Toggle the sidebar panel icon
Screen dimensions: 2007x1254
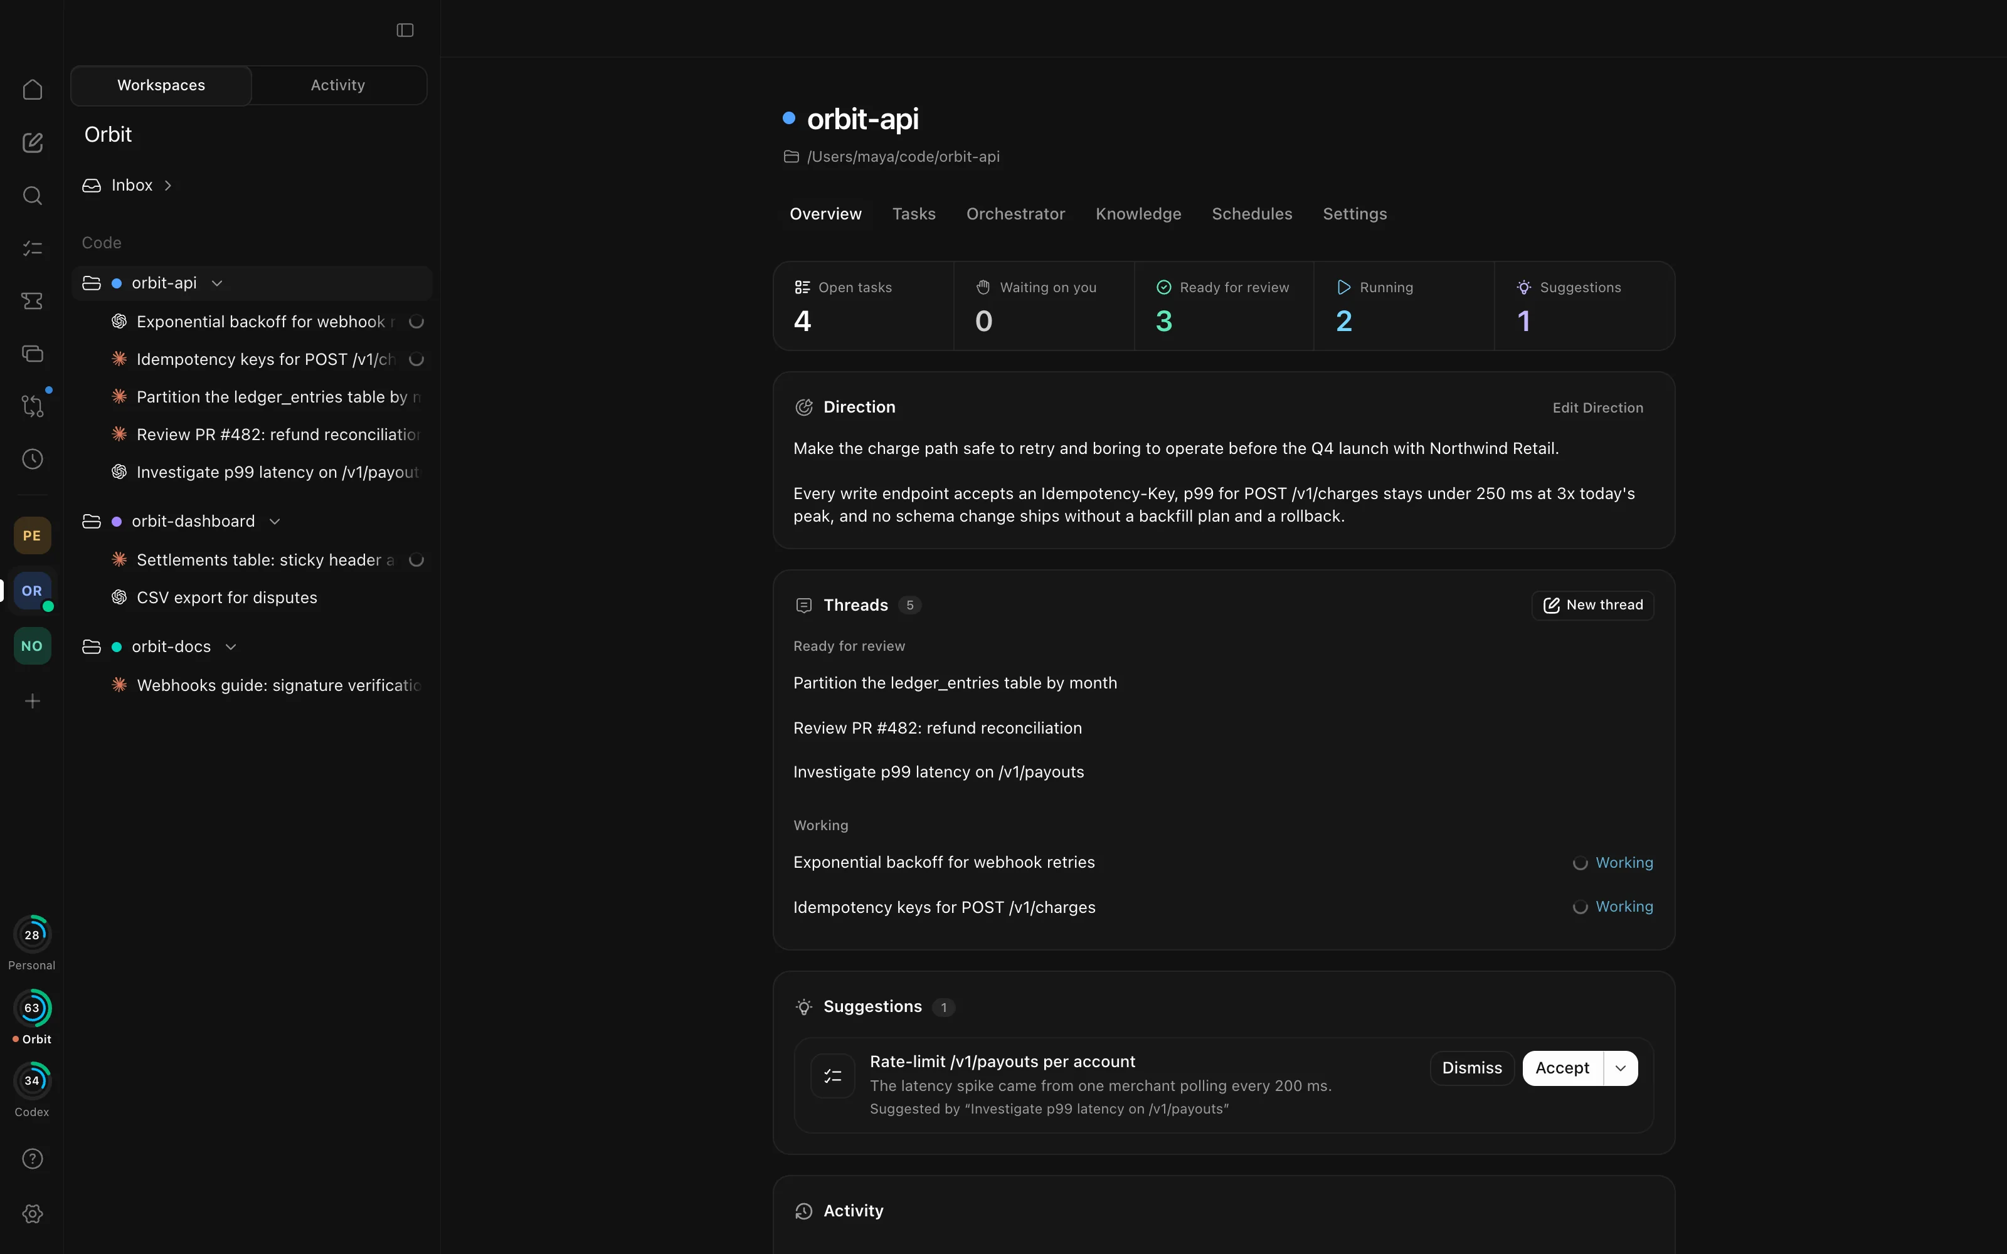tap(405, 30)
